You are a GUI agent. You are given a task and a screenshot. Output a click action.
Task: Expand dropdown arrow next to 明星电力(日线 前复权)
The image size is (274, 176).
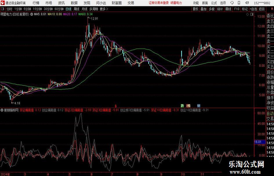coord(32,14)
